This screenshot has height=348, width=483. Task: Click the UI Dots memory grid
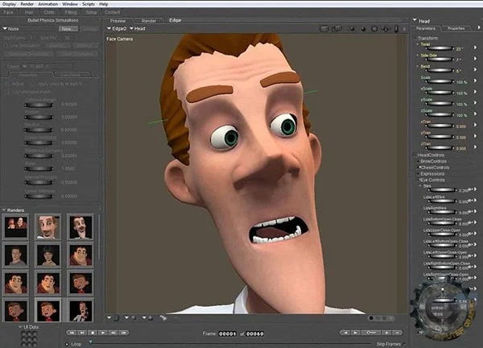29,339
